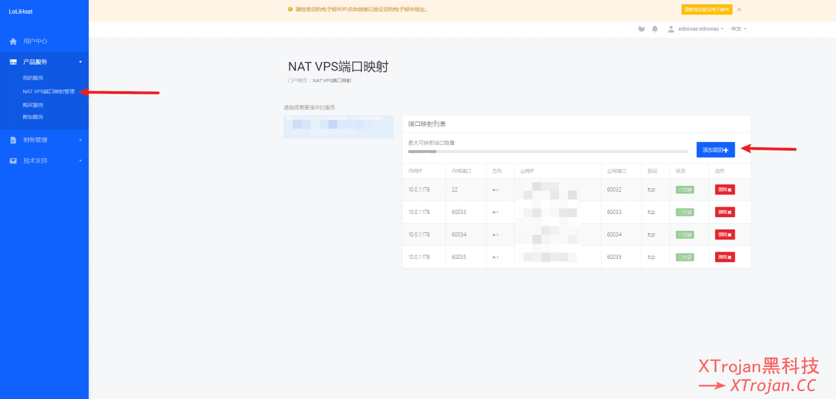
Task: Open 我的服务 in the sidebar
Action: click(x=33, y=78)
